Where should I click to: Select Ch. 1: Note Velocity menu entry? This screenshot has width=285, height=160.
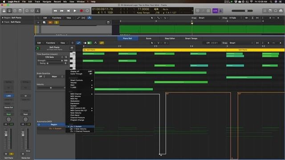[80, 129]
